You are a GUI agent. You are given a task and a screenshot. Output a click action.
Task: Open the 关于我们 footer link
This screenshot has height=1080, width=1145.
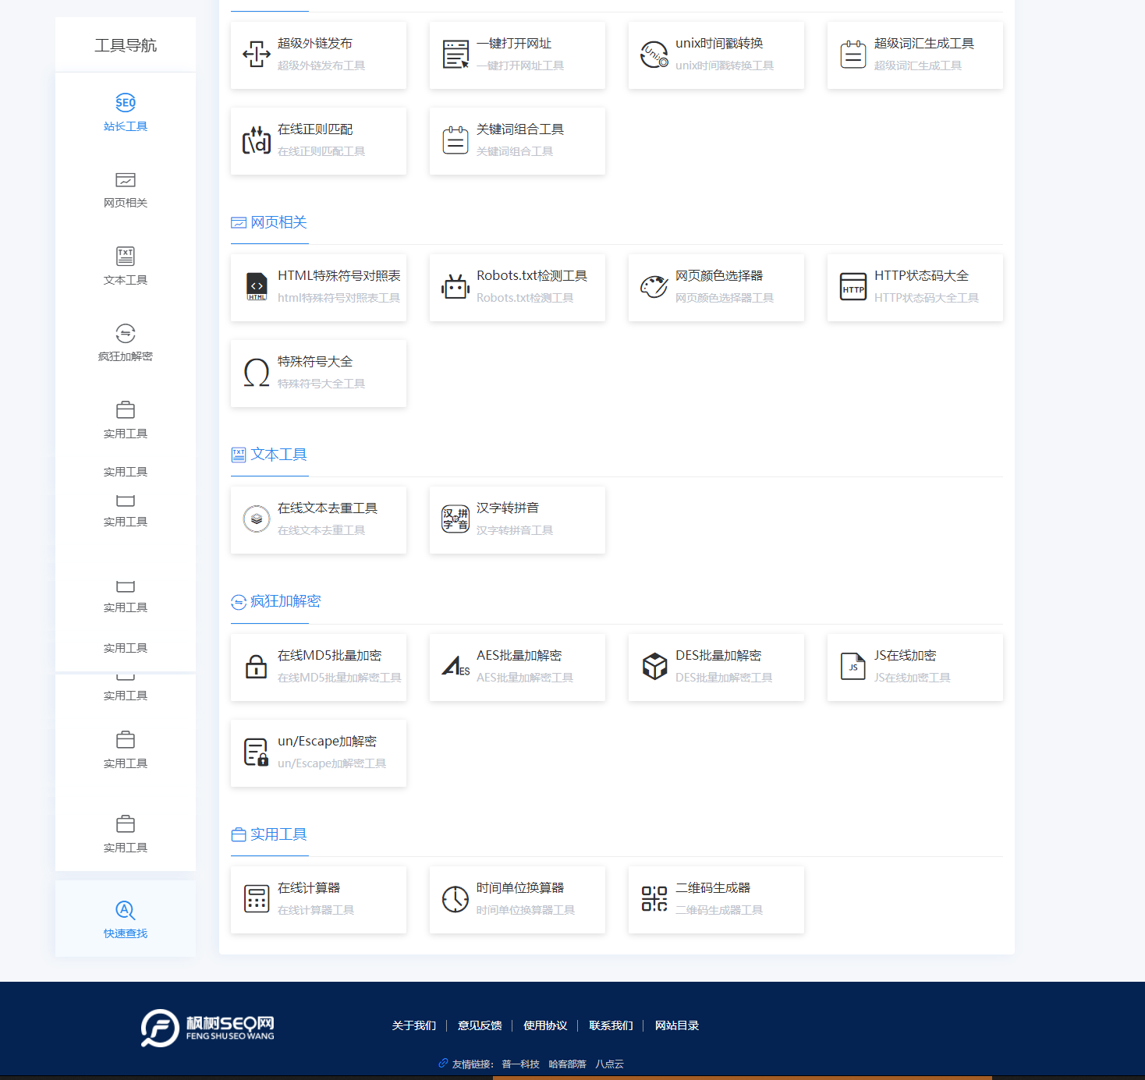(414, 1025)
